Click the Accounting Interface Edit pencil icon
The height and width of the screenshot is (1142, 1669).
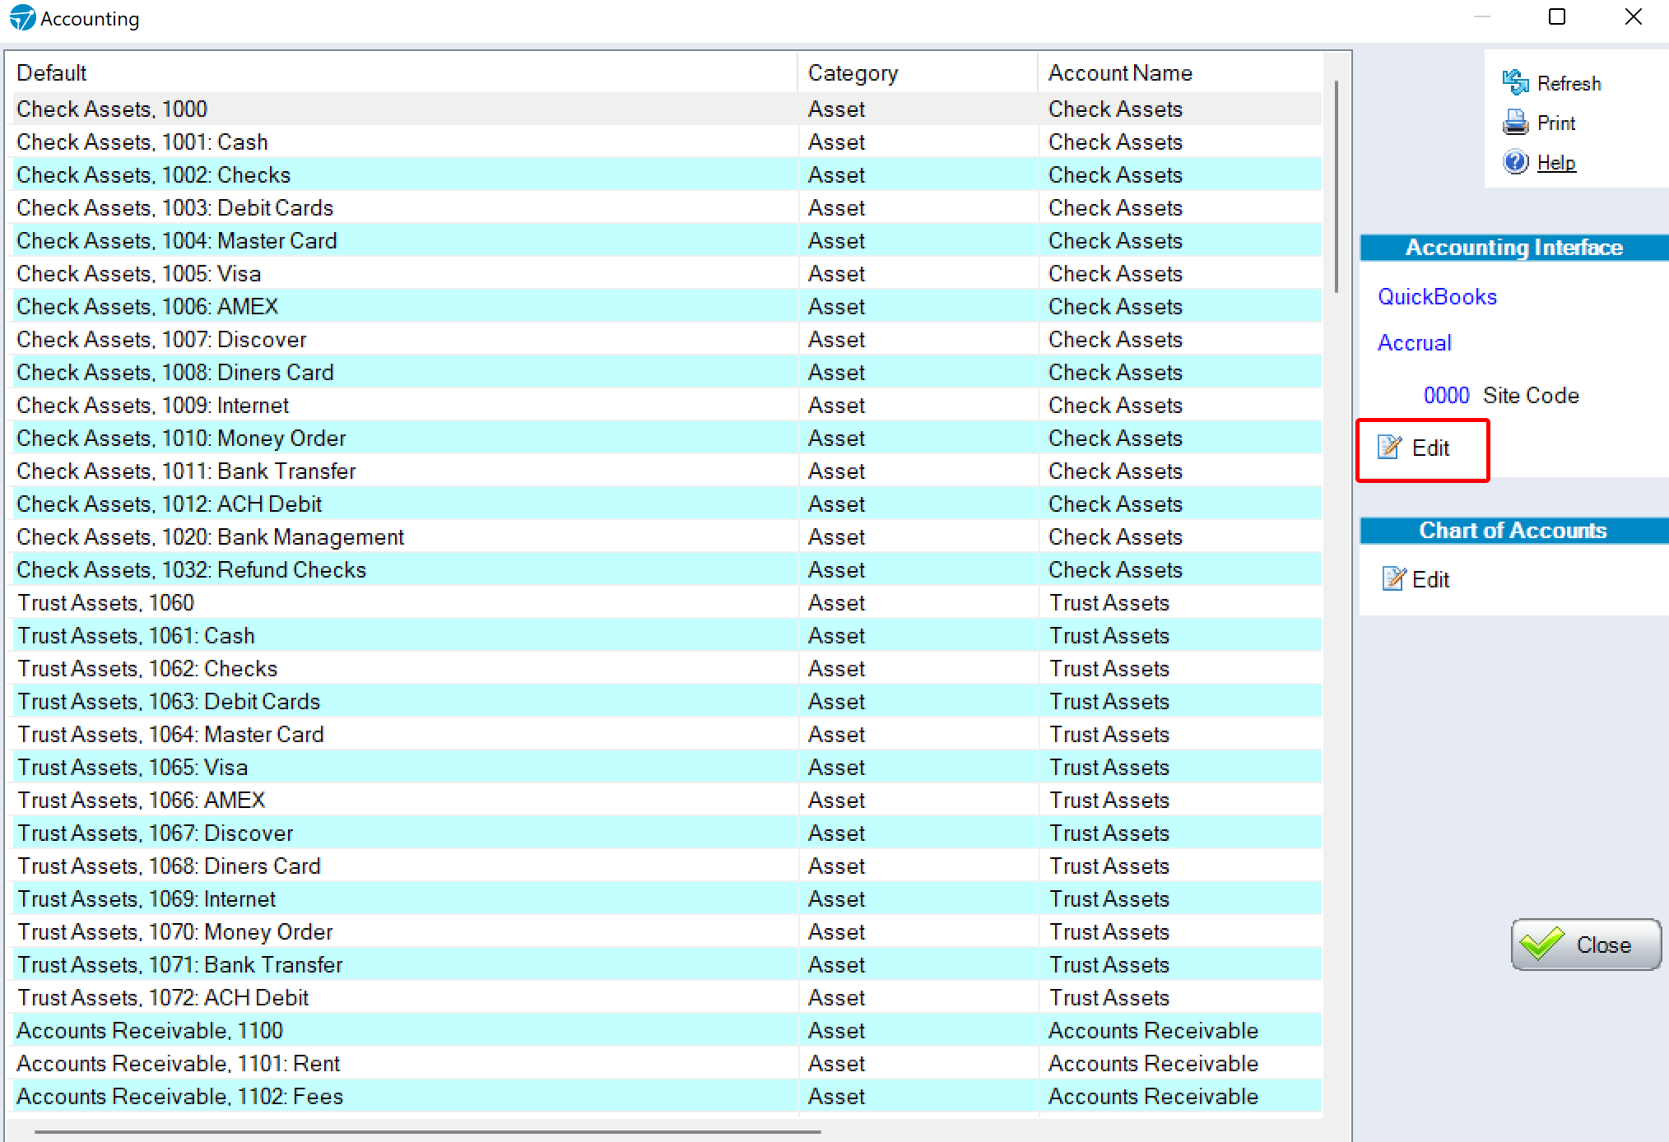point(1390,448)
